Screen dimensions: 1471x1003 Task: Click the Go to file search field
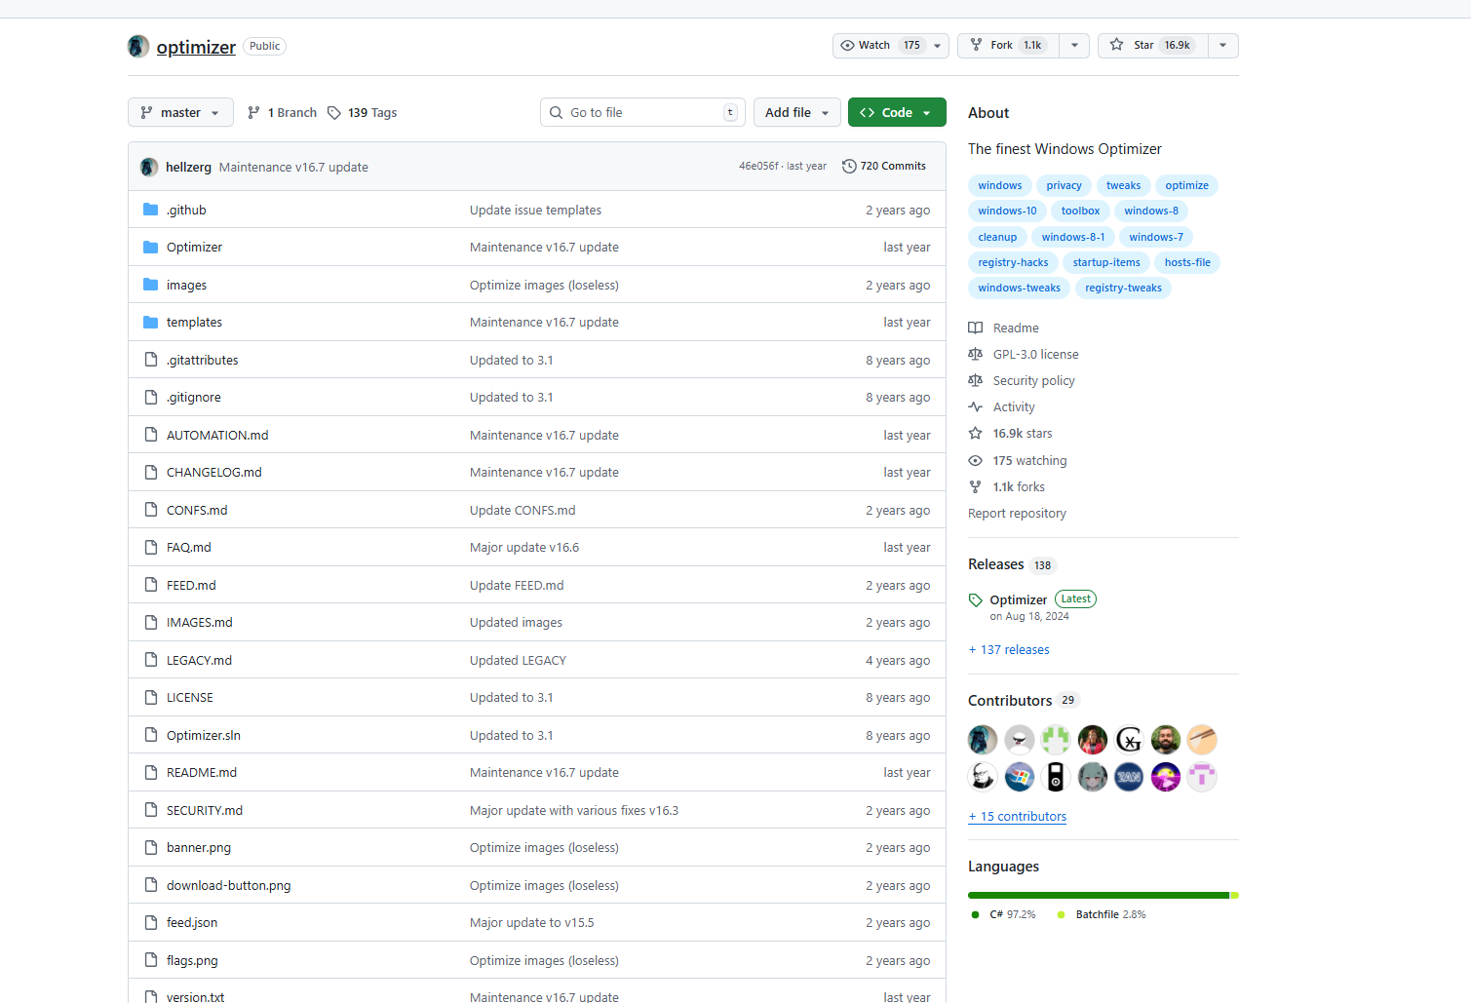click(642, 113)
